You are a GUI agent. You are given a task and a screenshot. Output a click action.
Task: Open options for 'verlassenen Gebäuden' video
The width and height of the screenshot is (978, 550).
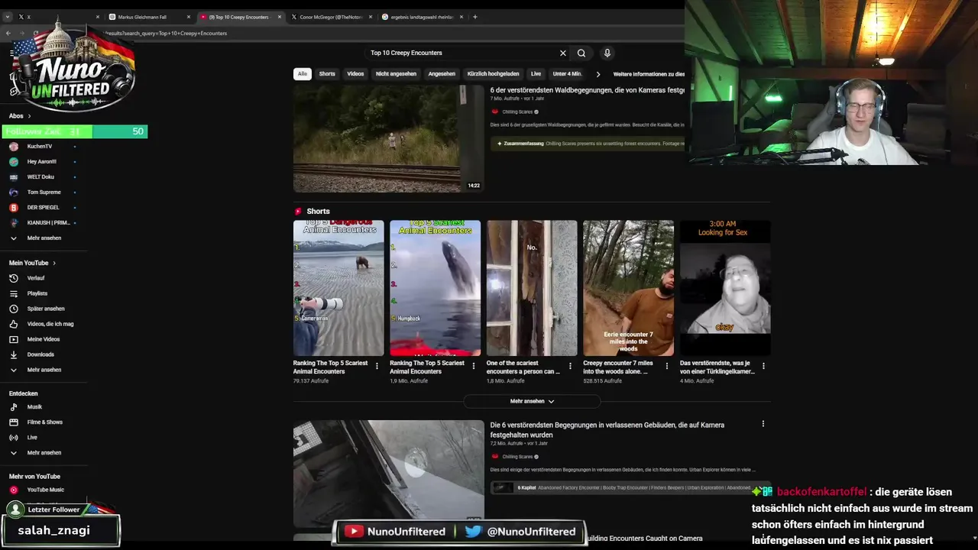[763, 424]
